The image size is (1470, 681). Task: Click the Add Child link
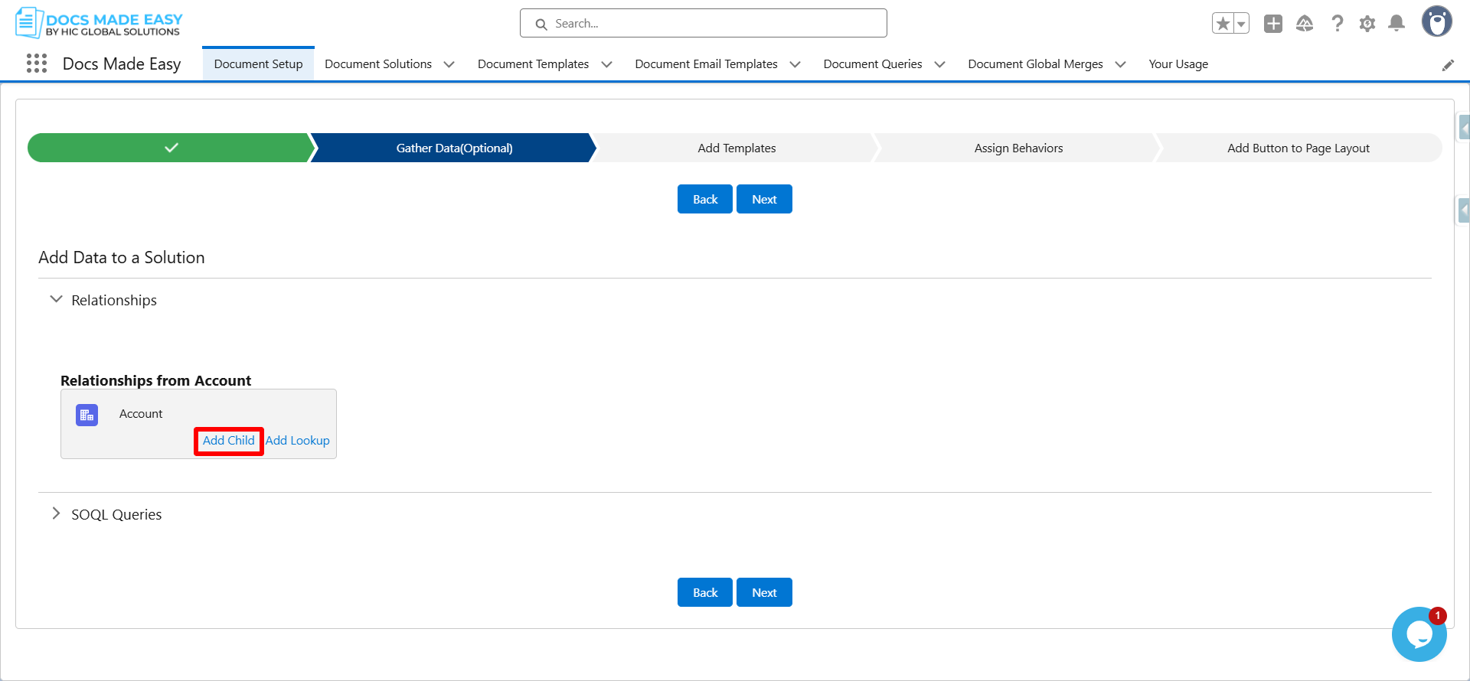(x=229, y=441)
